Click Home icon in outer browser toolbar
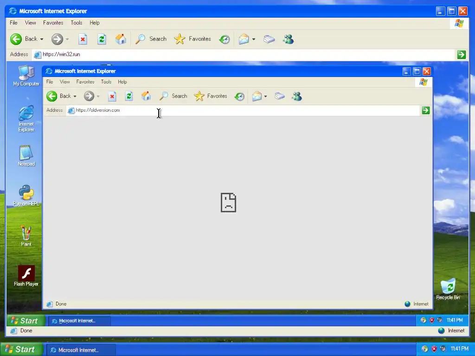Viewport: 475px width, 356px height. (x=121, y=39)
